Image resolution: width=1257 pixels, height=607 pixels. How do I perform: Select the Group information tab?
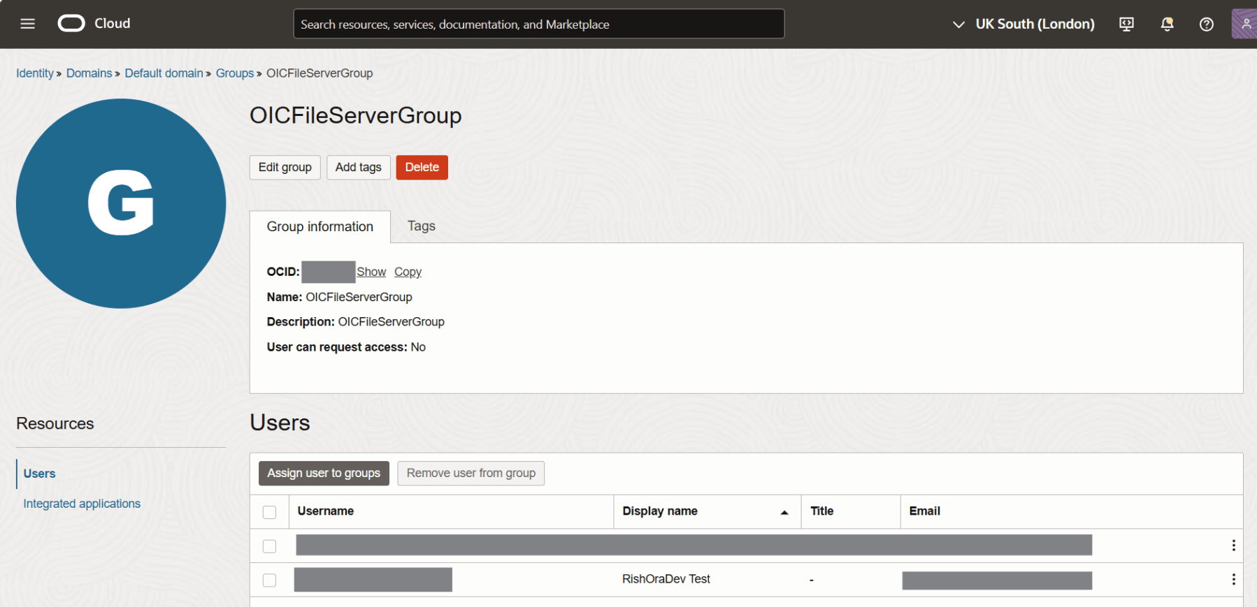(320, 227)
